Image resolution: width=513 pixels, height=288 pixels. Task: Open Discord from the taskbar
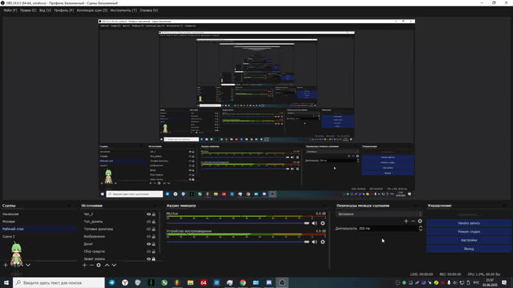coord(269,282)
